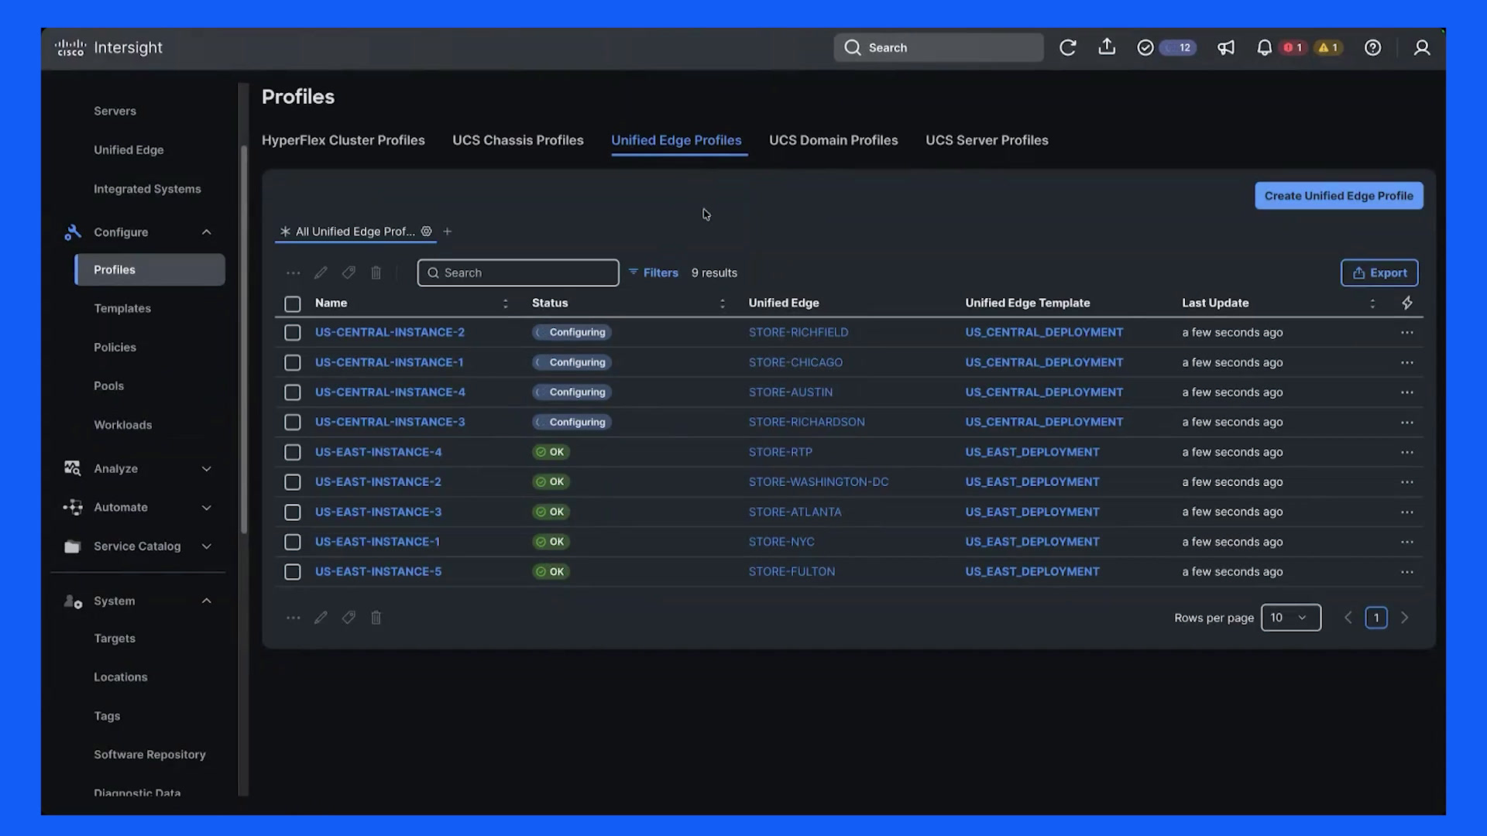1487x836 pixels.
Task: Click the view settings gear beside All Unified Edge Prof
Action: [426, 231]
